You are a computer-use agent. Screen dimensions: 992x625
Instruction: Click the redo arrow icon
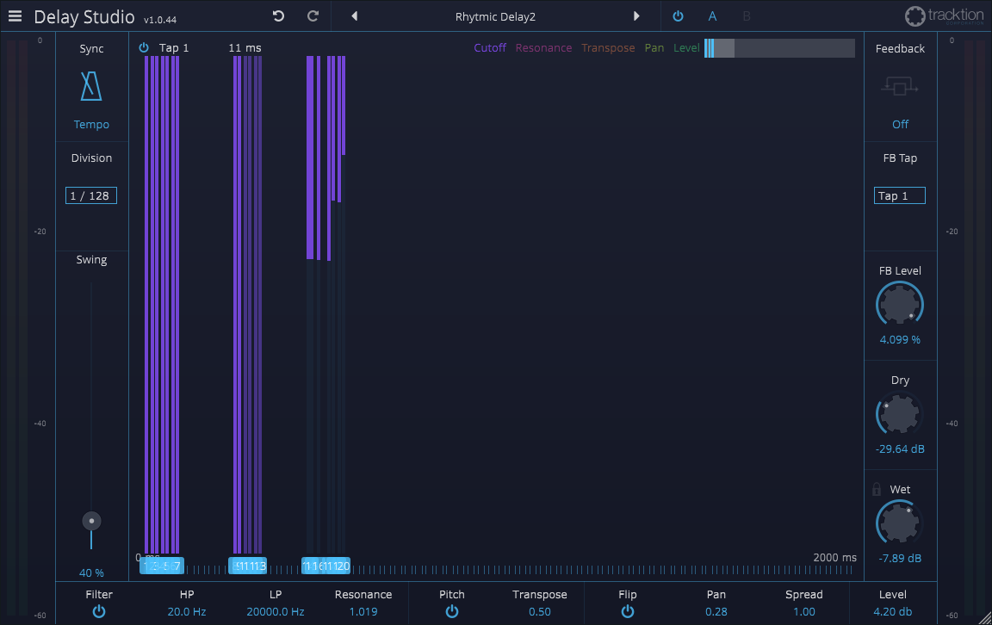coord(313,16)
